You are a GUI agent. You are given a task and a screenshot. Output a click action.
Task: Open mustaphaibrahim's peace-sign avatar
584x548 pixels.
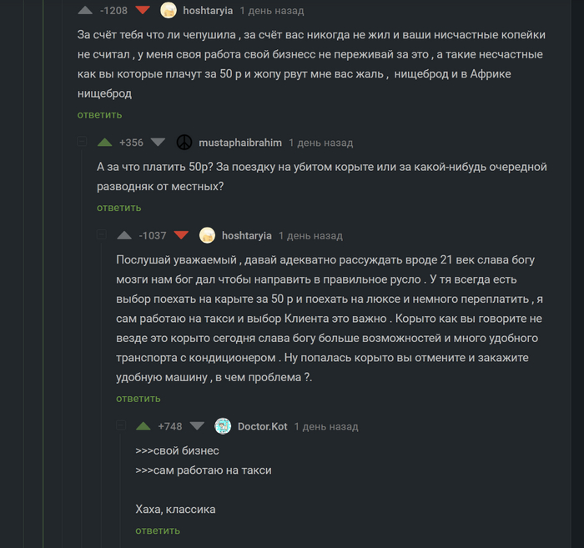[x=184, y=143]
